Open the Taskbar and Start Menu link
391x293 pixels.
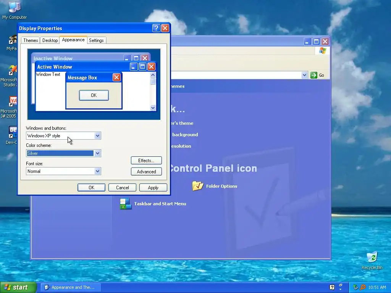point(160,204)
